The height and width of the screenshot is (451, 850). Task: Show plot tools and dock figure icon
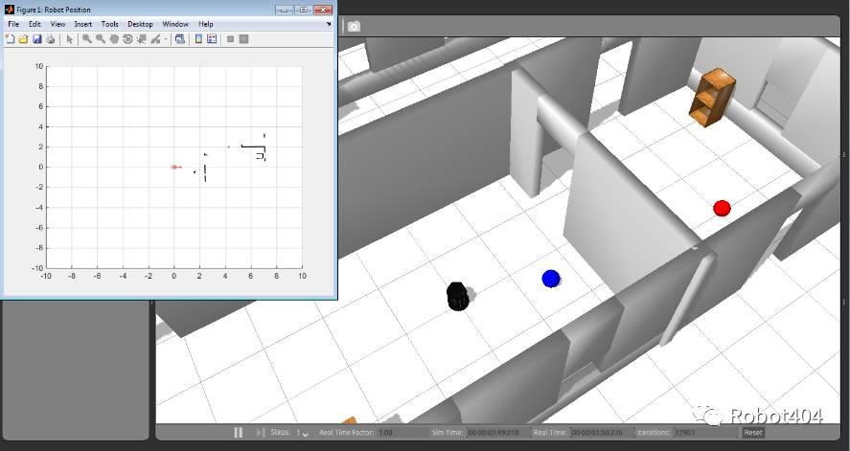click(244, 39)
